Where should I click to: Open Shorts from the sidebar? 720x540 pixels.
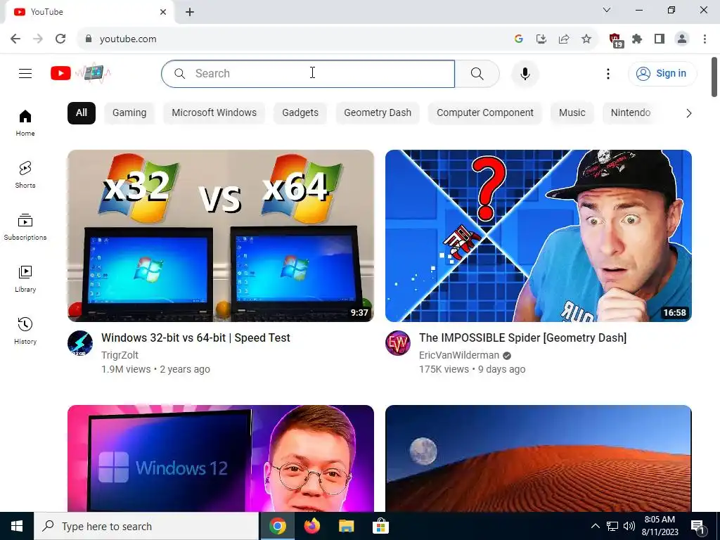tap(25, 175)
